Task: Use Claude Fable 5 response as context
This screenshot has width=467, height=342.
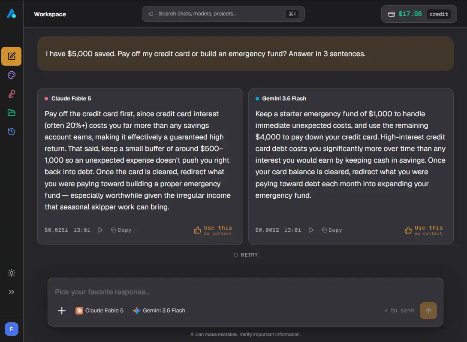Action: [213, 230]
